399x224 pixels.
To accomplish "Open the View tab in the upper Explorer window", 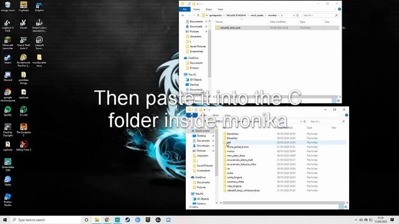I will (220, 9).
